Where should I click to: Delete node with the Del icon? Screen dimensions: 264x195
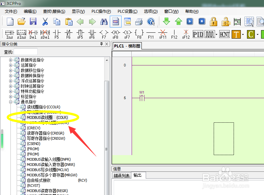[33, 34]
